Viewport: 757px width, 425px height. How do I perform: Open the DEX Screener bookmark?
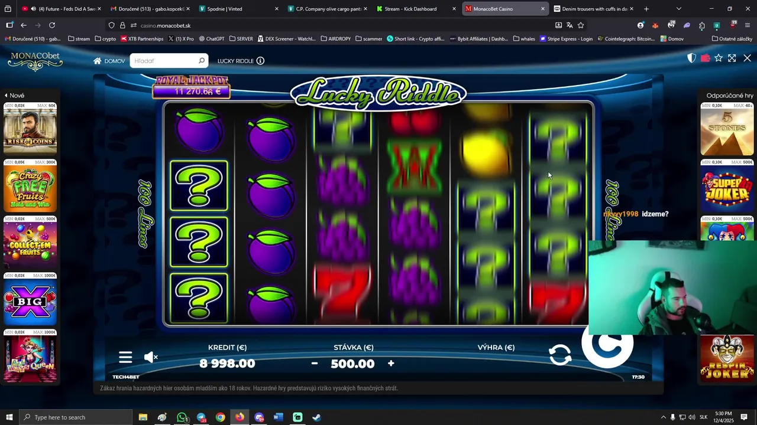[x=286, y=39]
